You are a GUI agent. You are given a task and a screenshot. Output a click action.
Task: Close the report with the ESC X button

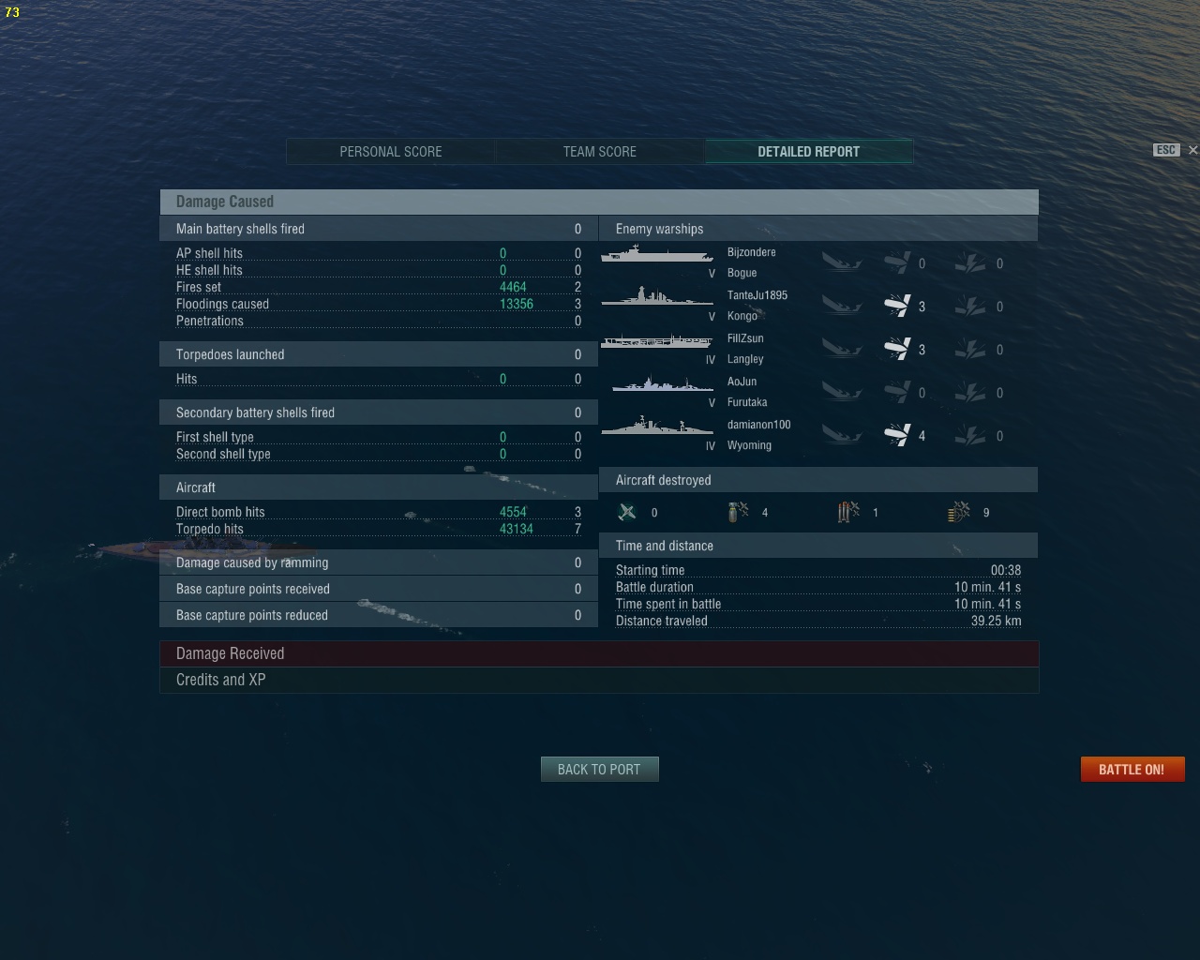tap(1192, 150)
